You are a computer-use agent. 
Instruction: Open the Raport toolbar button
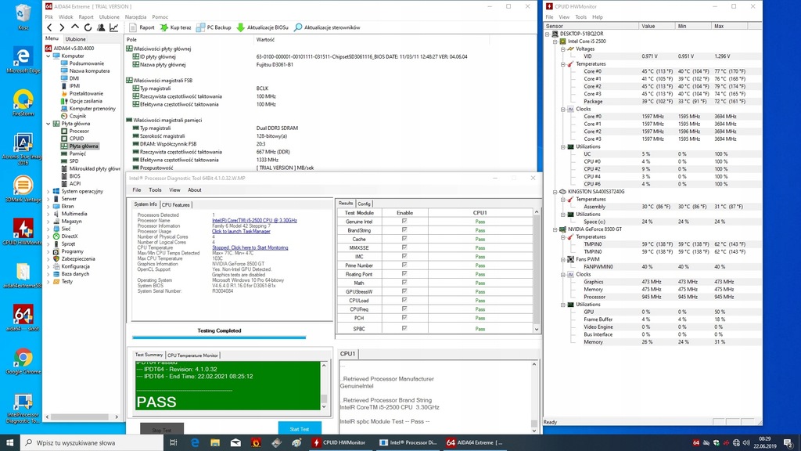[141, 27]
